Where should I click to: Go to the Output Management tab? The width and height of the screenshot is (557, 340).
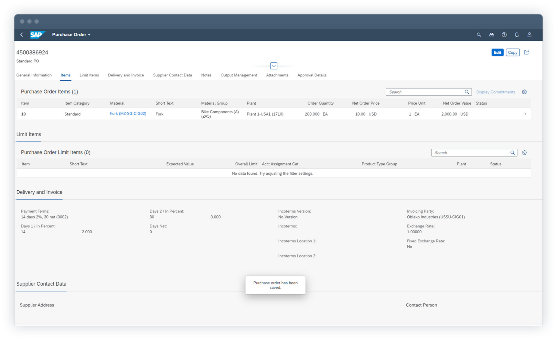pyautogui.click(x=239, y=75)
